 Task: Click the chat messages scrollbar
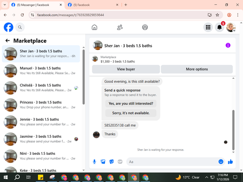click(x=233, y=130)
